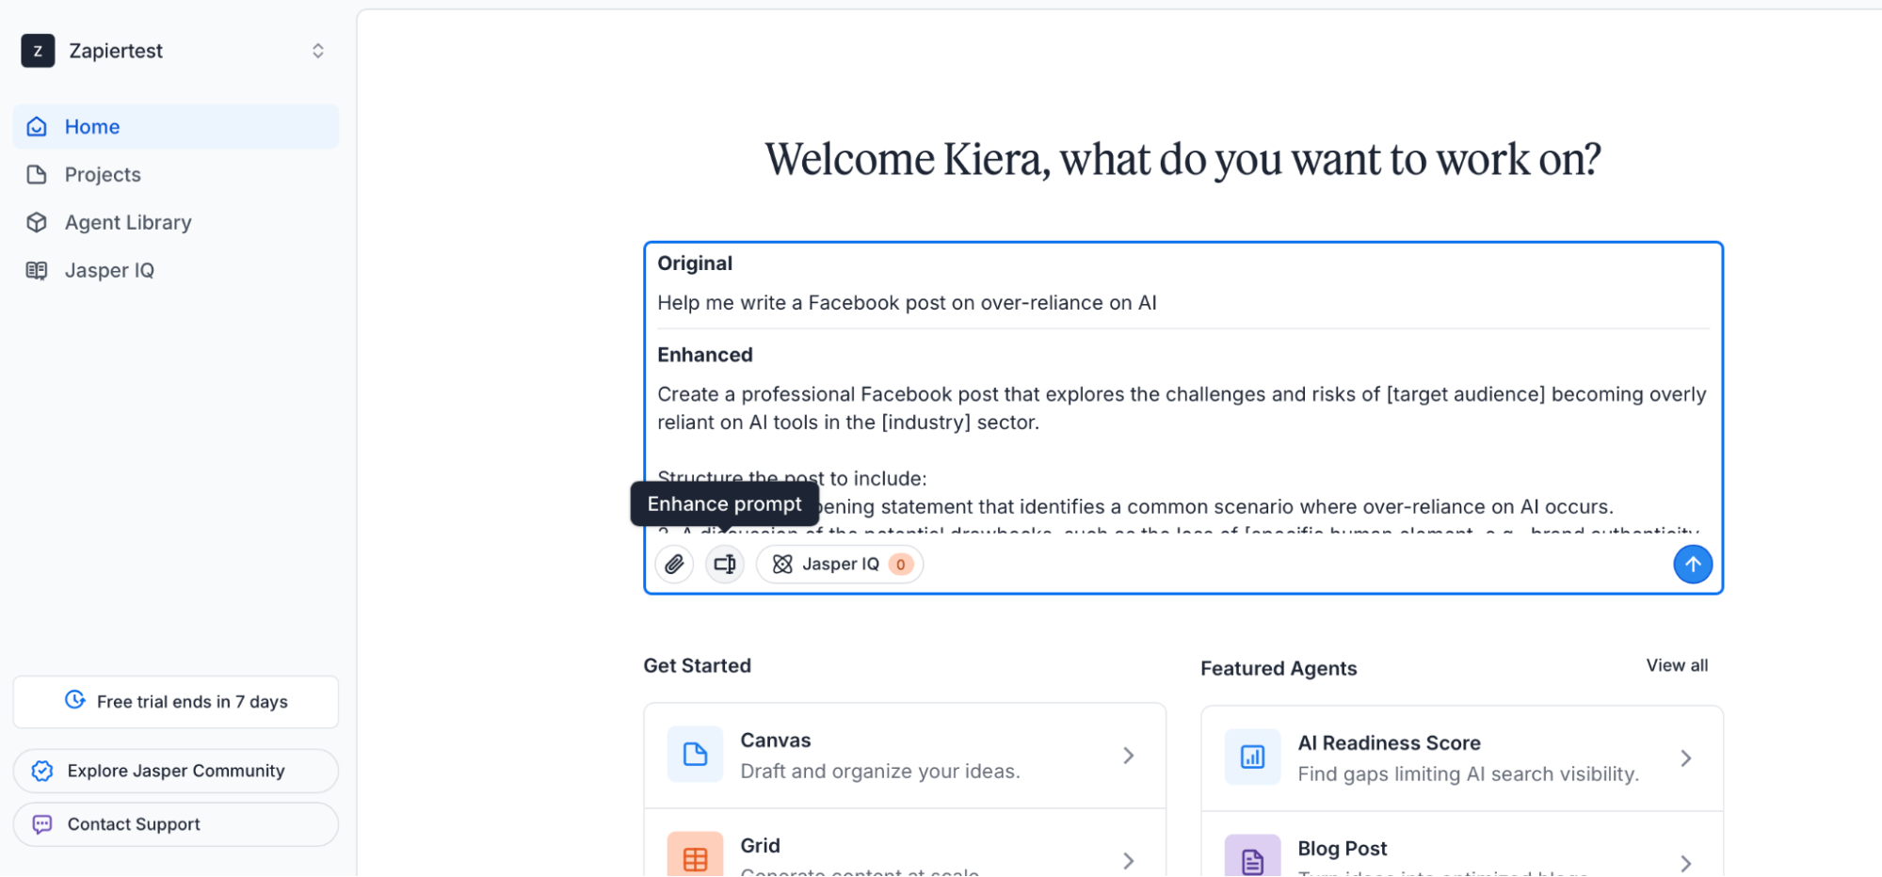
Task: Open Jasper IQ in sidebar
Action: click(x=176, y=271)
